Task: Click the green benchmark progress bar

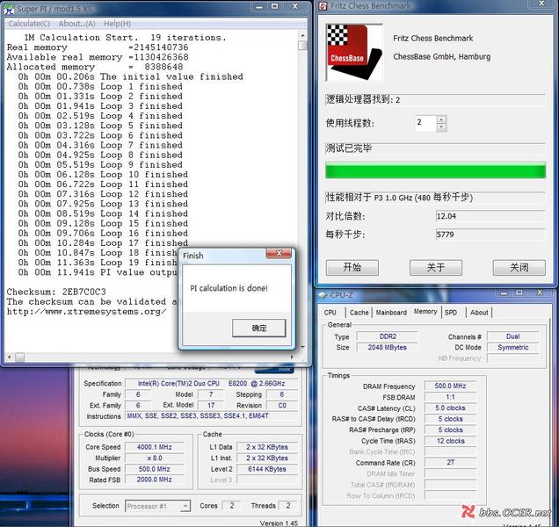Action: [x=435, y=170]
